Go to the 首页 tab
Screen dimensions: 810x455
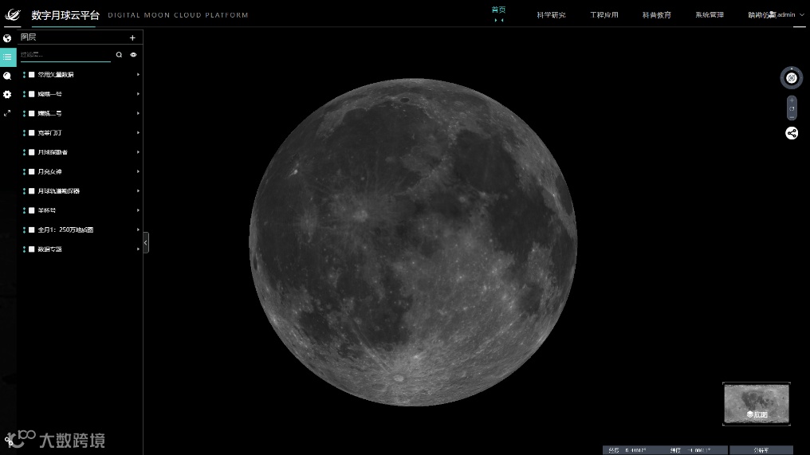click(x=498, y=10)
